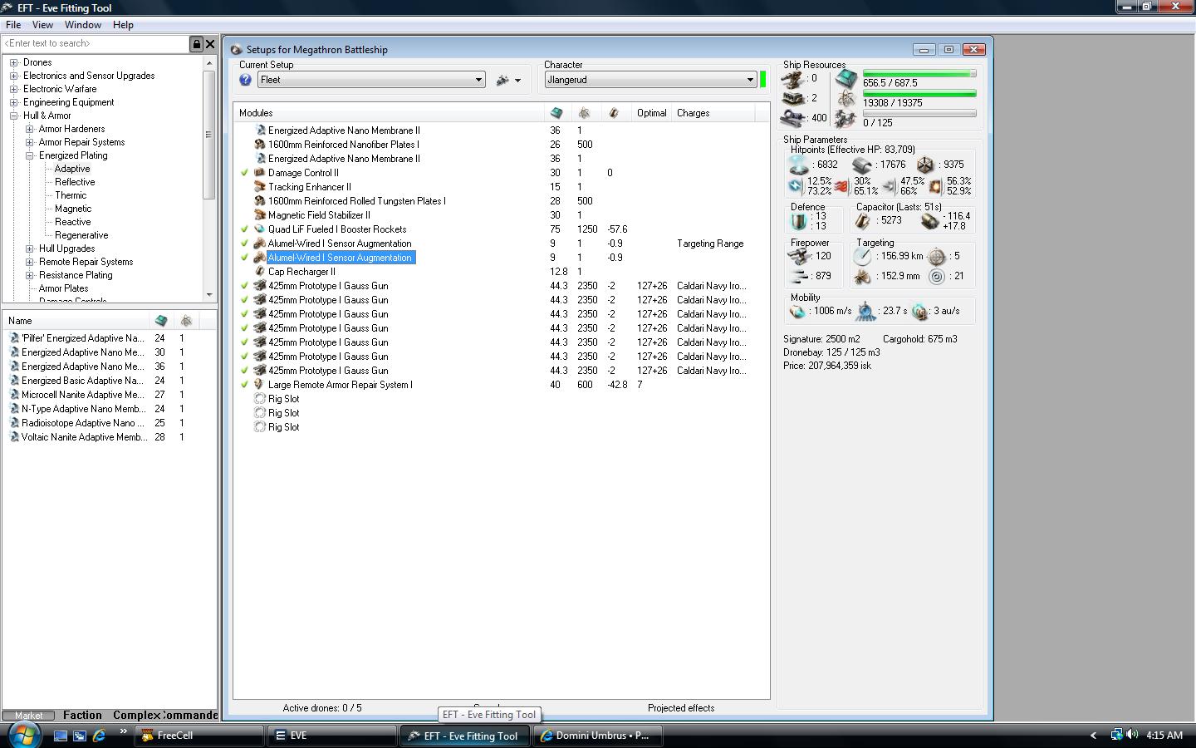Toggle Large Remote Armor Repair System checkmark

point(244,385)
